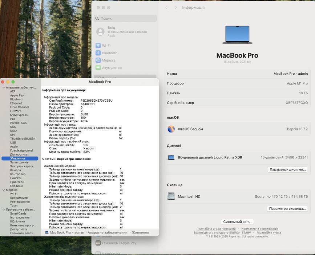Go back with the left arrow in Settings

pyautogui.click(x=166, y=7)
